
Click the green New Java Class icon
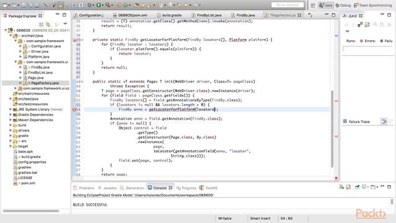(x=125, y=5)
